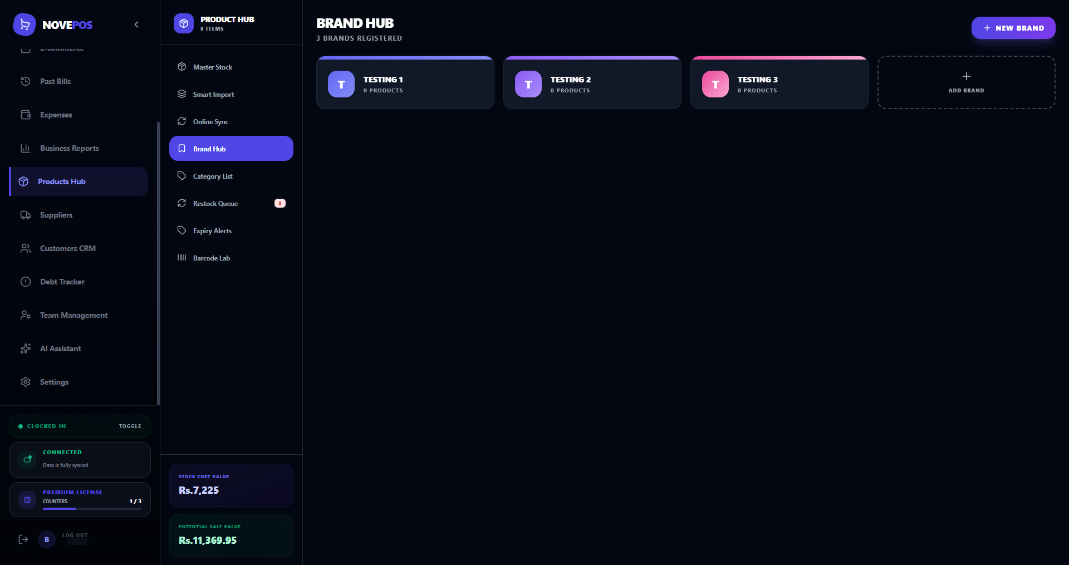Click the Testing 1 avatar tile
1069x565 pixels.
click(341, 84)
